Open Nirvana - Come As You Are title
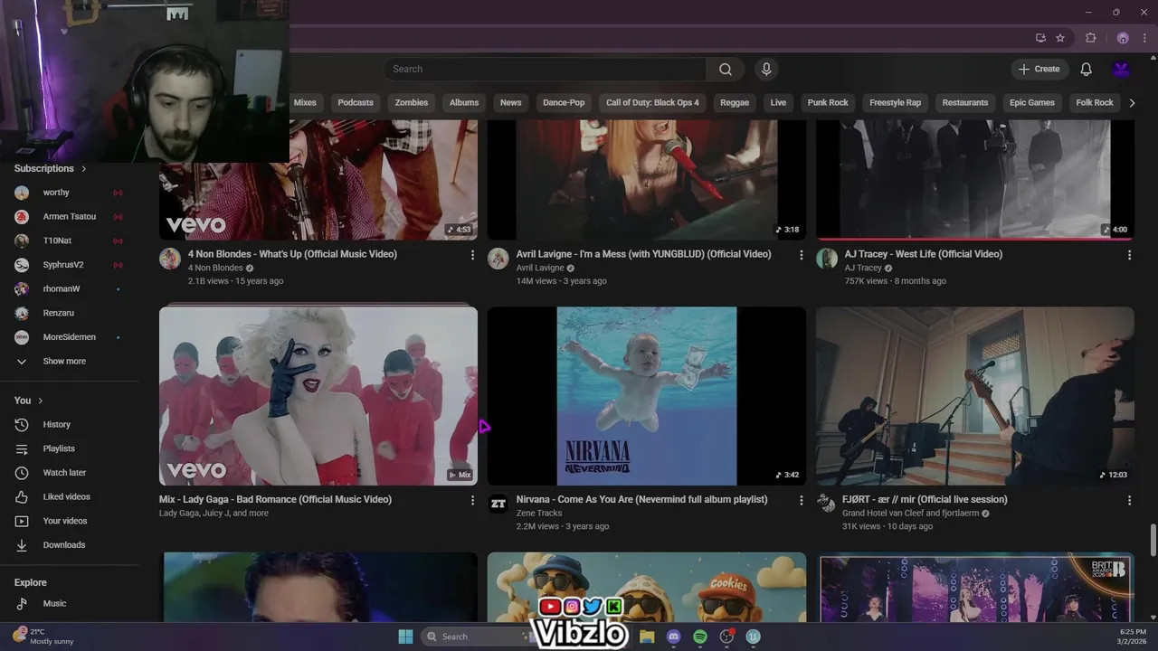The image size is (1158, 651). click(x=641, y=499)
